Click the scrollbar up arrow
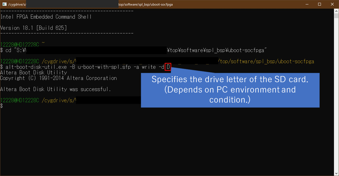Image resolution: width=339 pixels, height=176 pixels. pyautogui.click(x=336, y=11)
